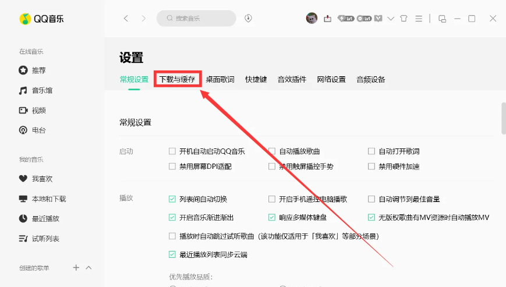Expand the account dropdown arrow in title bar

[x=391, y=18]
